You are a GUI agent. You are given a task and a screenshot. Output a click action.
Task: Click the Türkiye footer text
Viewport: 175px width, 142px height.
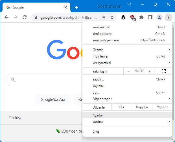[x=16, y=118]
